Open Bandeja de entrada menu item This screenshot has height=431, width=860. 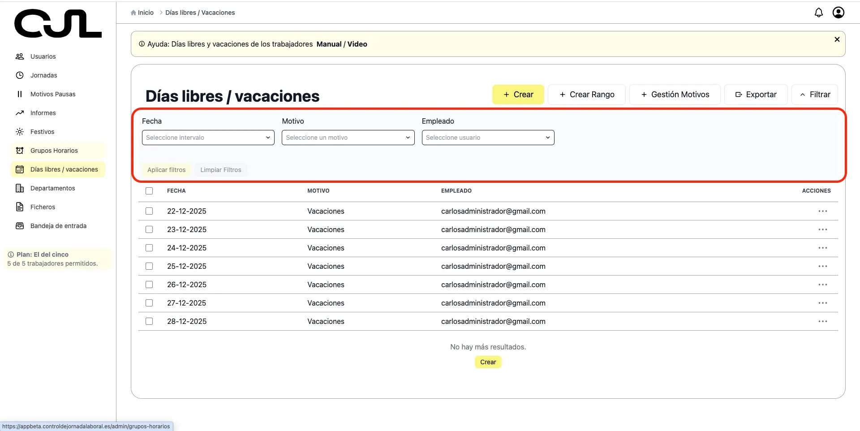tap(58, 226)
